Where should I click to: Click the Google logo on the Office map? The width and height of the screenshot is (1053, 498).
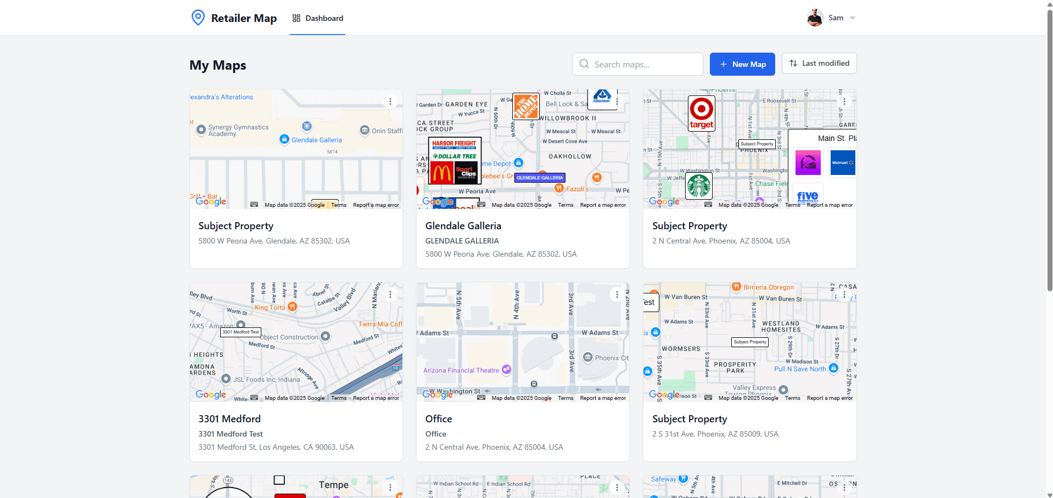[438, 394]
